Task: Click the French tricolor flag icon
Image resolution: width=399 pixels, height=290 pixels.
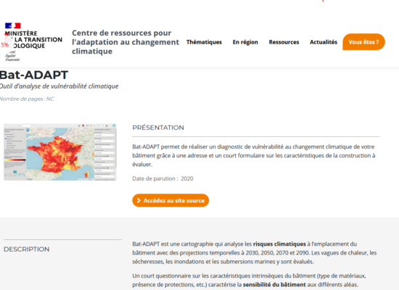Action: point(13,25)
